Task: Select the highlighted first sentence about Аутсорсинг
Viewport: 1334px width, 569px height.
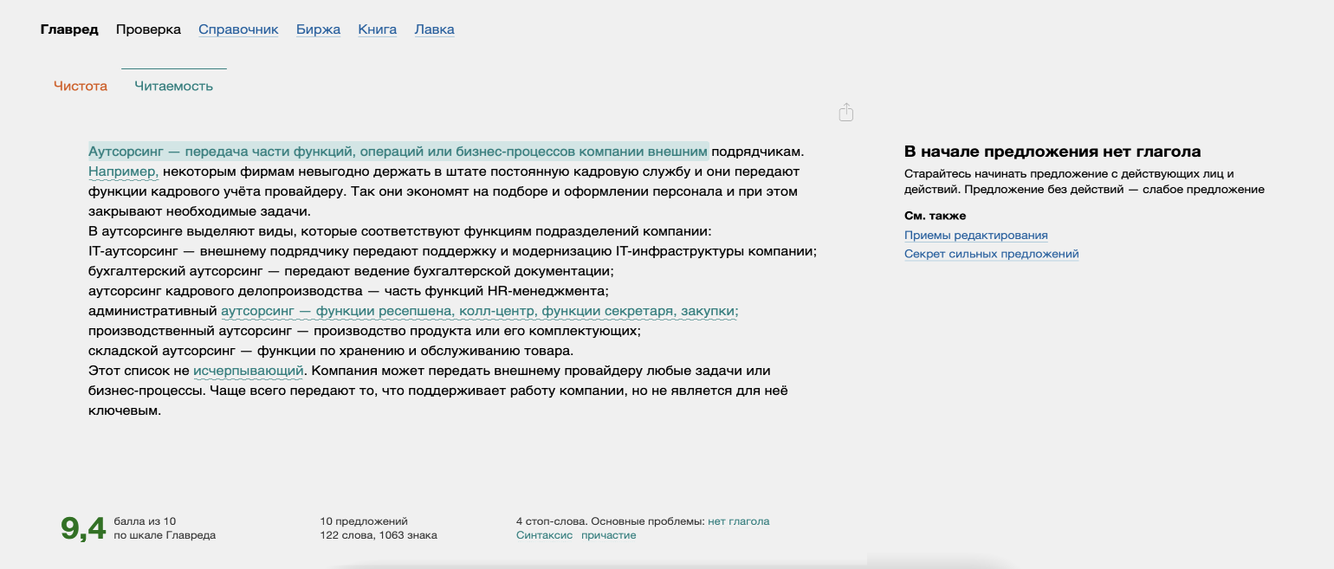Action: (398, 151)
